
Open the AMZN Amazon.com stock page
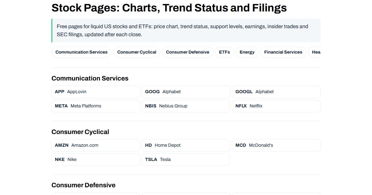point(96,145)
